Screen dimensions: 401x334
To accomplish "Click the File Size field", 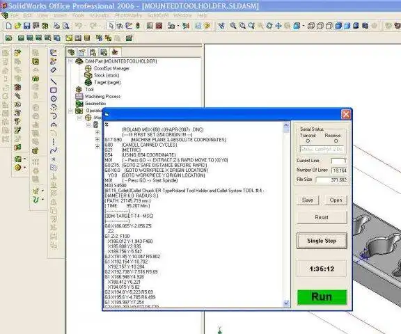I will [x=331, y=180].
